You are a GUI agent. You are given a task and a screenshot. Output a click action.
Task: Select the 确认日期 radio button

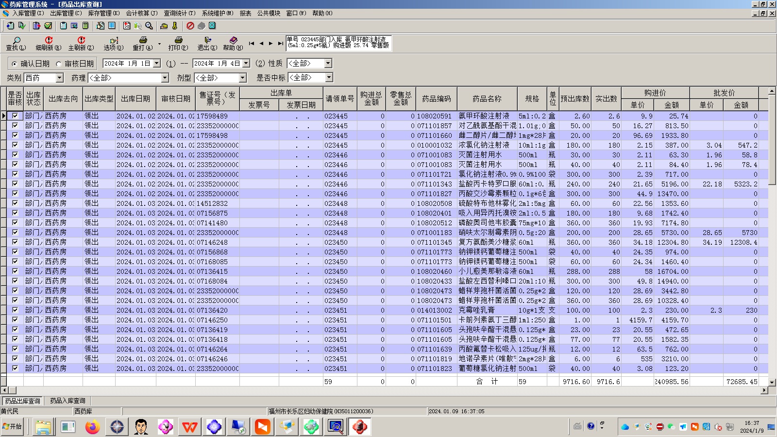[15, 64]
